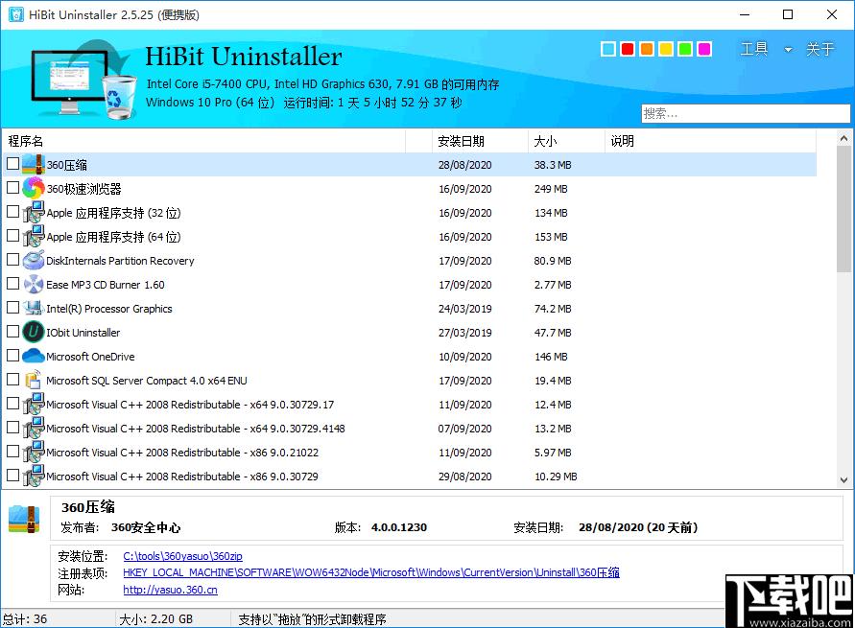The height and width of the screenshot is (628, 855).
Task: Choose the magenta theme color swatch
Action: (x=704, y=49)
